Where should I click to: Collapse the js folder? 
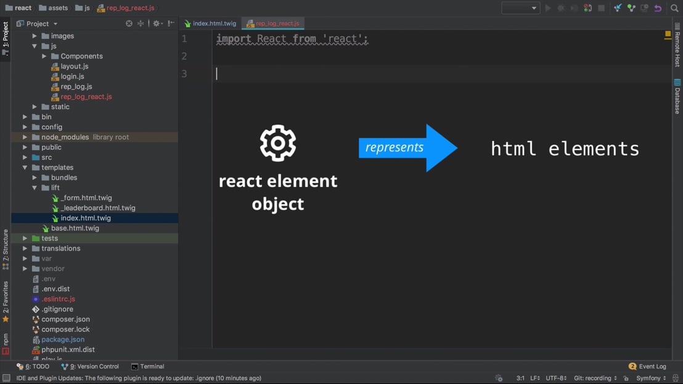point(35,46)
